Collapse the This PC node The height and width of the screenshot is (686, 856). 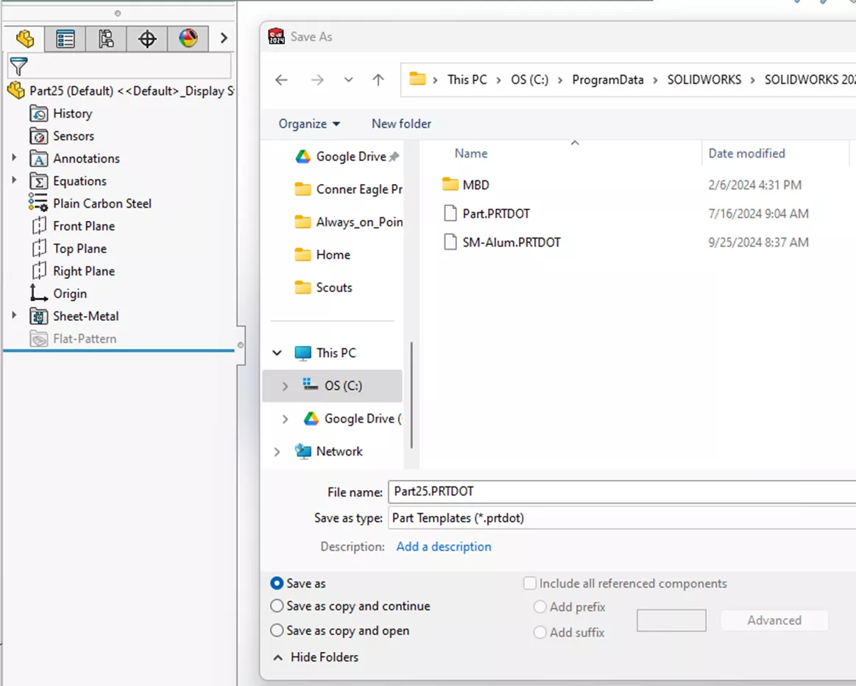pyautogui.click(x=277, y=353)
